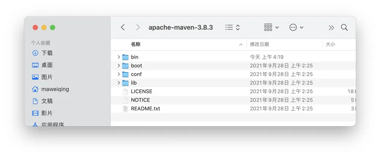Select the README.txt file name
380x158 pixels.
[146, 109]
